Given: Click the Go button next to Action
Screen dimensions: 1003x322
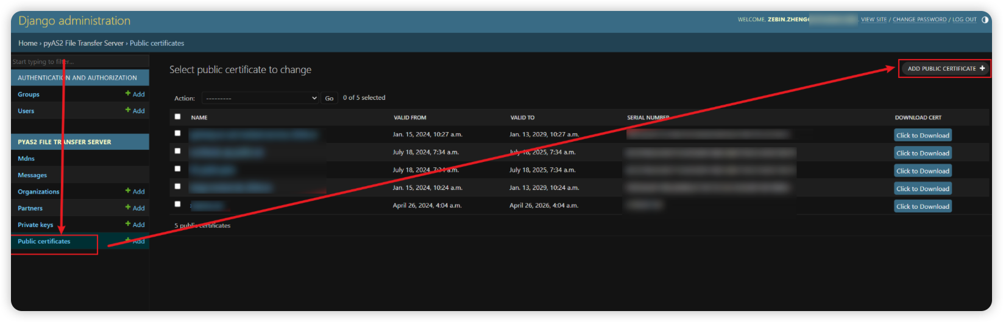Looking at the screenshot, I should 329,98.
